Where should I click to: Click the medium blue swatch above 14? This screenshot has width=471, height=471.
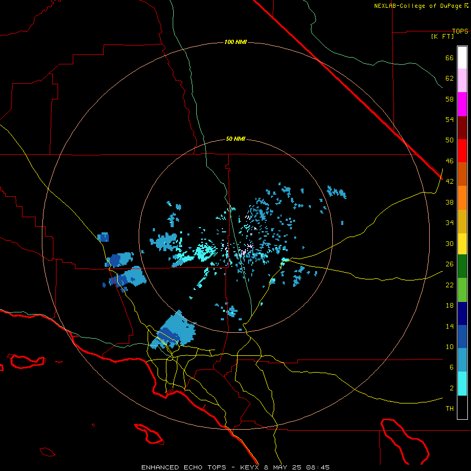point(462,337)
